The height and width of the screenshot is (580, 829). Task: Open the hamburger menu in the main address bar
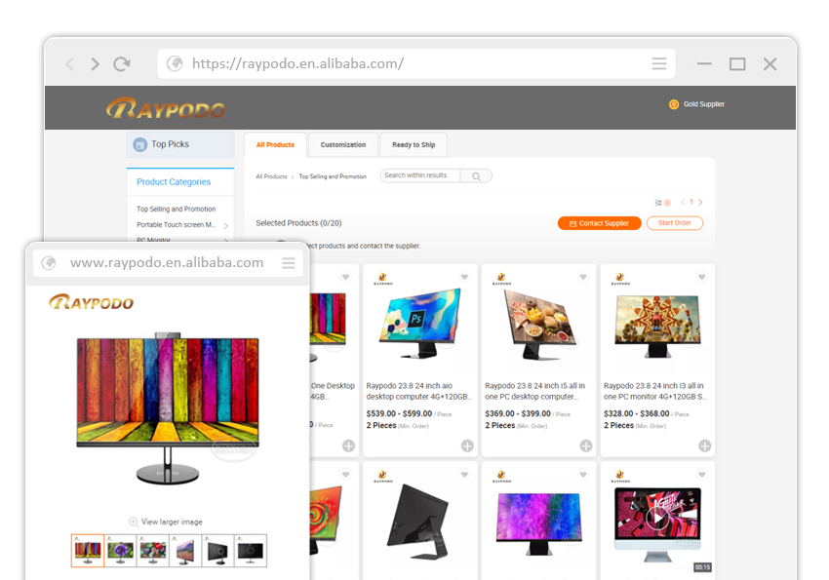tap(658, 64)
